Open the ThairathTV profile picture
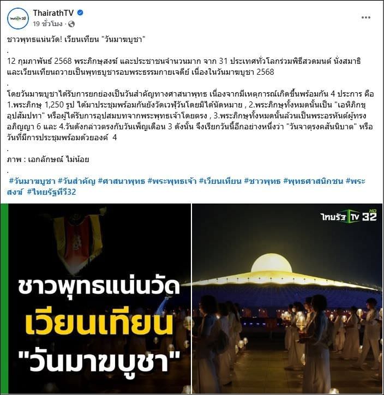The height and width of the screenshot is (395, 384). (x=18, y=18)
